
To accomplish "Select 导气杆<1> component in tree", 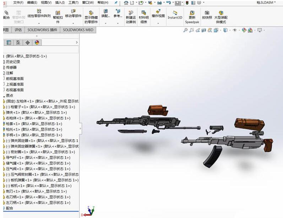I will (x=38, y=158).
